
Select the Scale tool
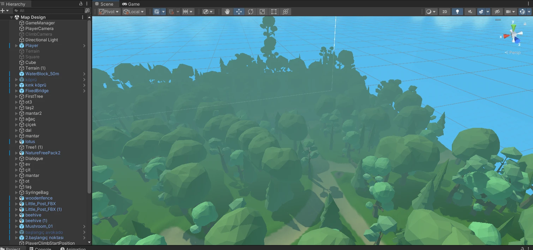[262, 12]
